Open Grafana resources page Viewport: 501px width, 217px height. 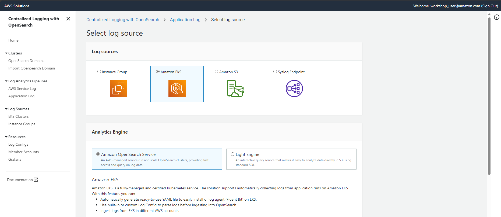(x=15, y=159)
